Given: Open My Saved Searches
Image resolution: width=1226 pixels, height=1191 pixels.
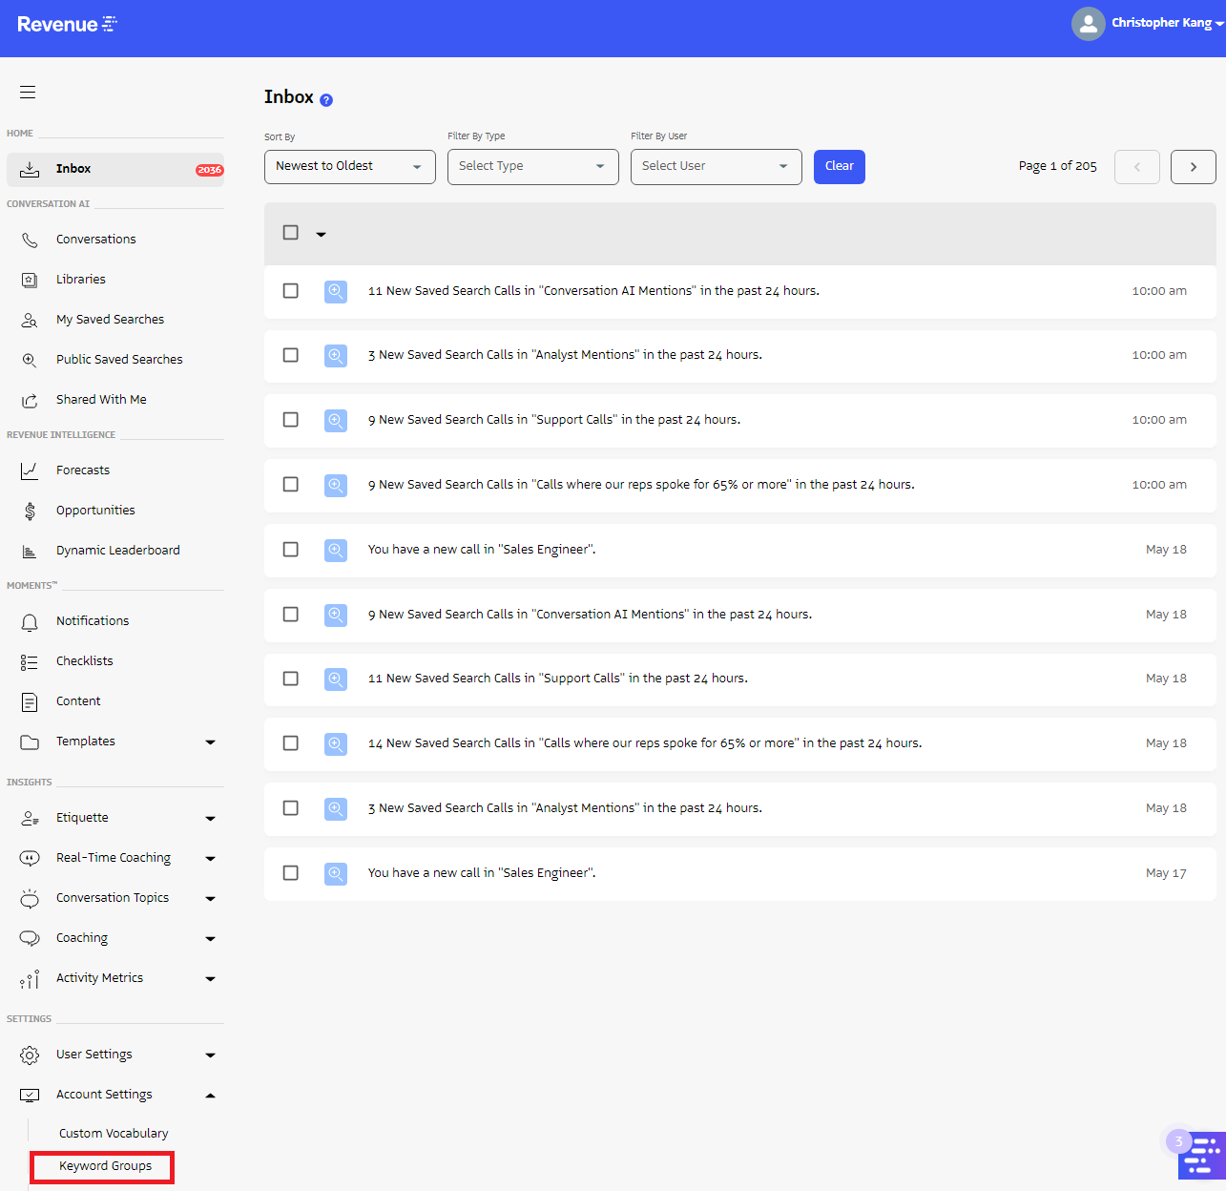Looking at the screenshot, I should pos(109,319).
